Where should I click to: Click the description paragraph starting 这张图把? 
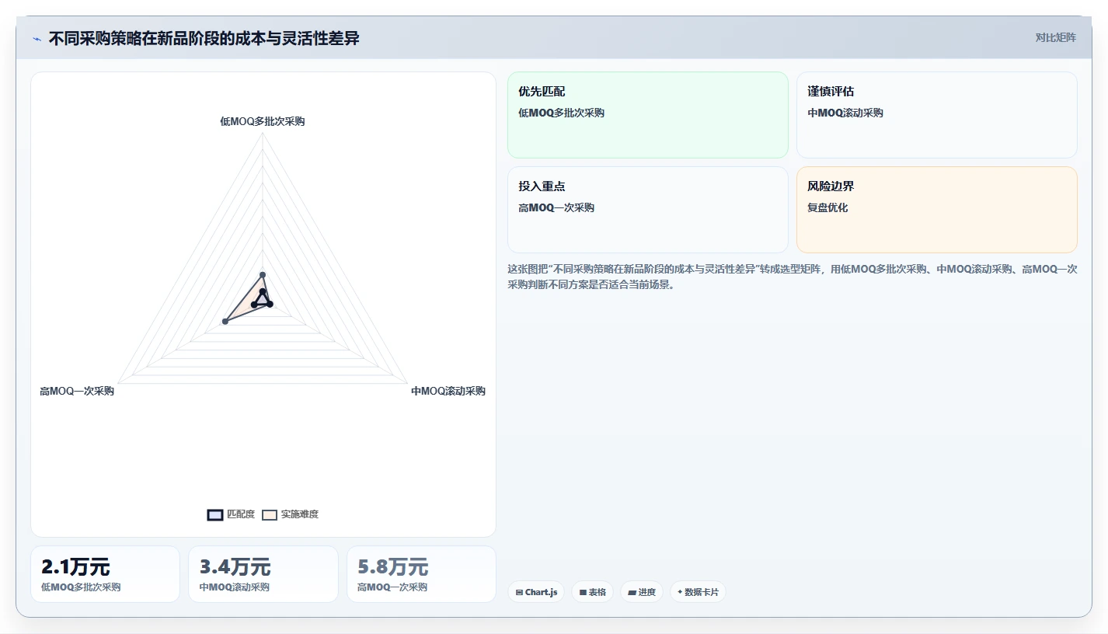[x=792, y=277]
